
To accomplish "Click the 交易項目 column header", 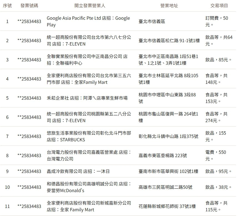I will (219, 6).
